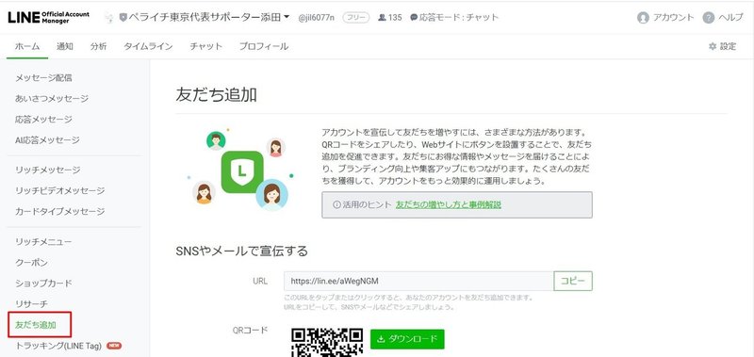This screenshot has height=357, width=754.
Task: Open the account profile icon
Action: point(643,18)
